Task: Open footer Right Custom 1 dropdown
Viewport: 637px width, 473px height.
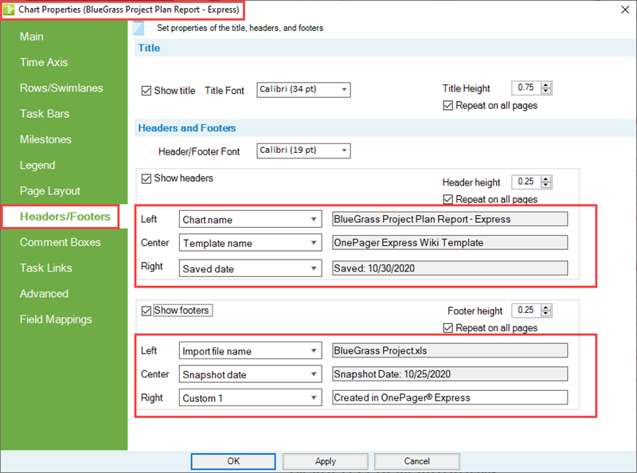Action: click(250, 397)
